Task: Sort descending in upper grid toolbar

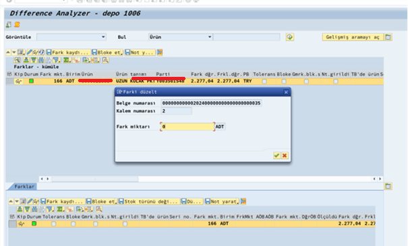Action: (x=34, y=60)
